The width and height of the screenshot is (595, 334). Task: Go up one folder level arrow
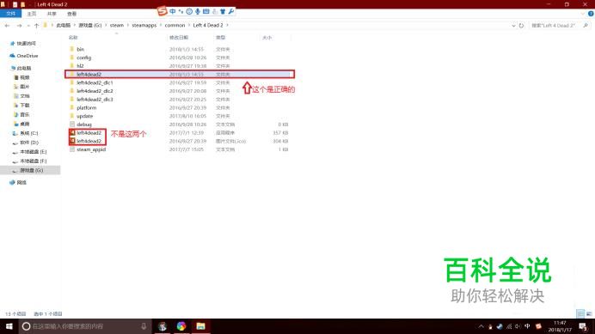[x=36, y=26]
